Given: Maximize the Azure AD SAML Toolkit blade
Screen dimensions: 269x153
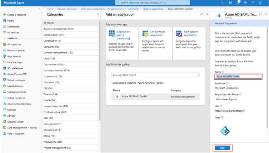Looking at the screenshot, I should pyautogui.click(x=260, y=14).
